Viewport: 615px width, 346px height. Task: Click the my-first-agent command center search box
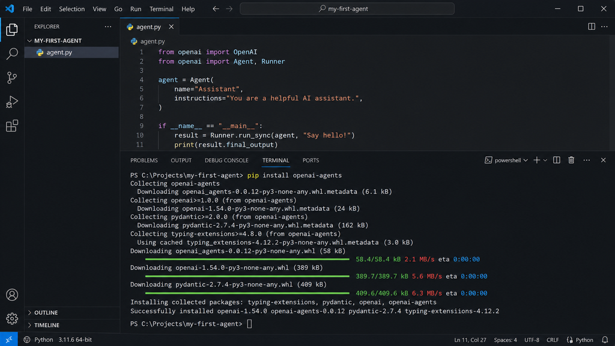[347, 8]
